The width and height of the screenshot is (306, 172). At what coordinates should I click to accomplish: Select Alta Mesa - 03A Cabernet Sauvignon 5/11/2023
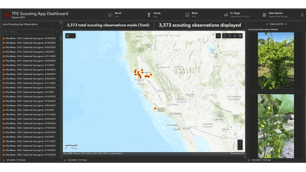(31, 141)
